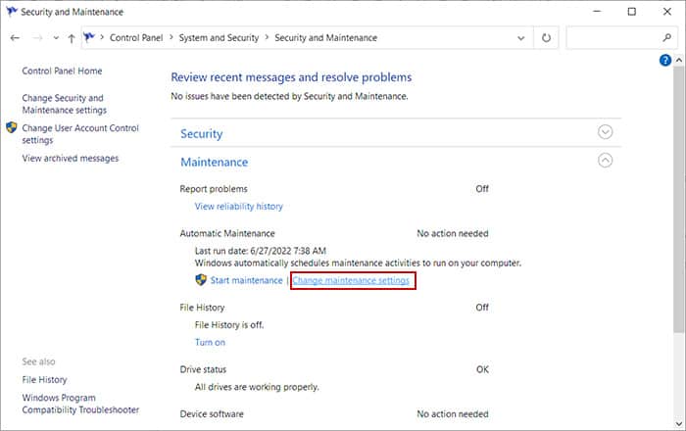The height and width of the screenshot is (431, 686).
Task: Click the Maintenance section heading
Action: [x=215, y=163]
